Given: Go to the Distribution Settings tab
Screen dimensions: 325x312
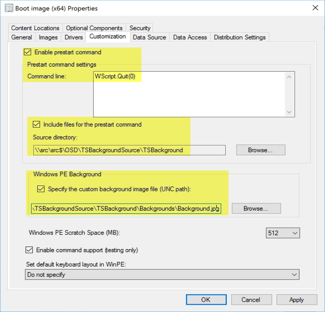Looking at the screenshot, I should coord(240,37).
